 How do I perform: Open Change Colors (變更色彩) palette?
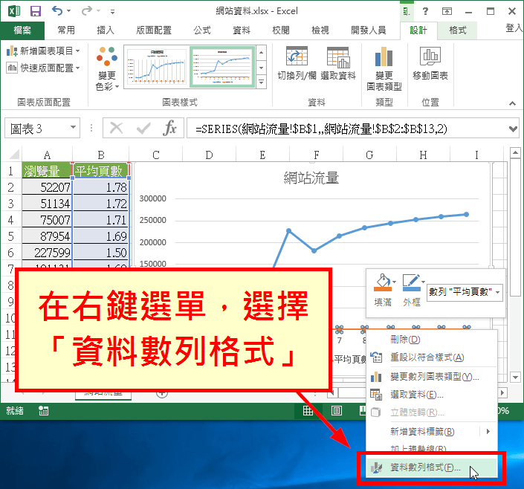point(107,68)
